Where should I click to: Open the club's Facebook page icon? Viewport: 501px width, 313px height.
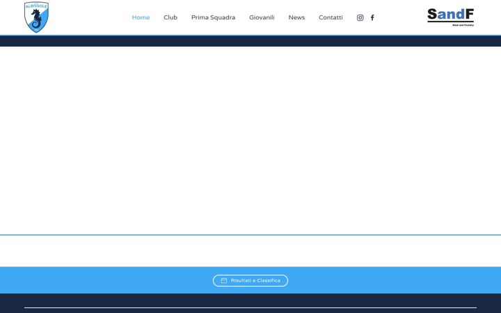(x=372, y=17)
